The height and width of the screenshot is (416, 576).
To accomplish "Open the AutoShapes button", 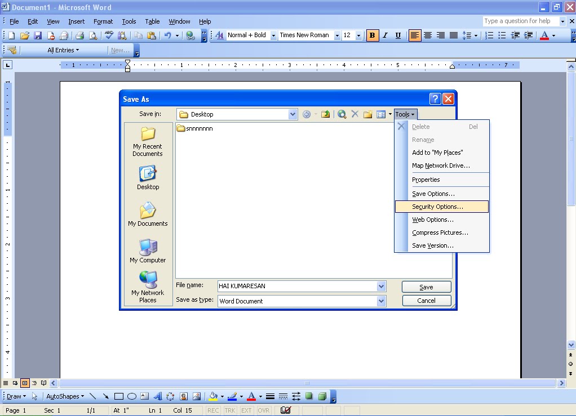I will pos(65,396).
